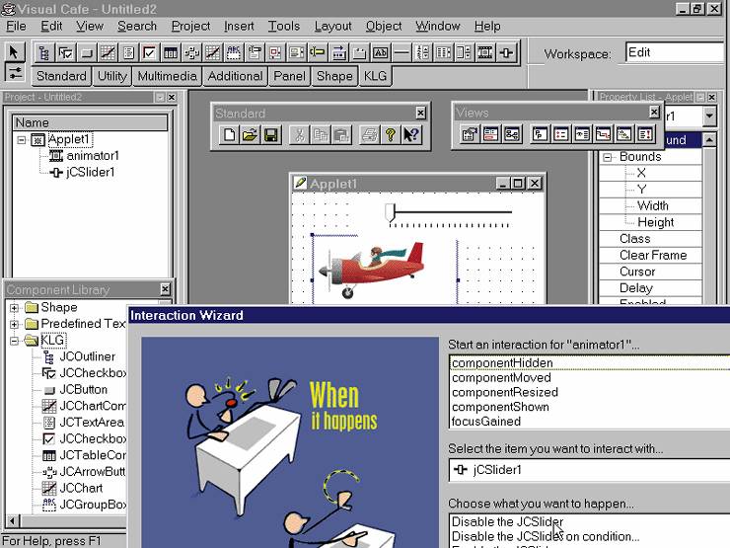
Task: Click Cut scissors icon in Standard toolbar
Action: click(299, 135)
